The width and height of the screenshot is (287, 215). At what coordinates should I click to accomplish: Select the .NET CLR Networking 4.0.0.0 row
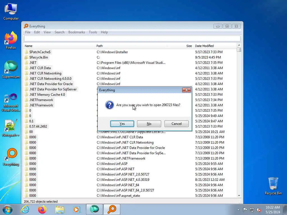pyautogui.click(x=130, y=79)
